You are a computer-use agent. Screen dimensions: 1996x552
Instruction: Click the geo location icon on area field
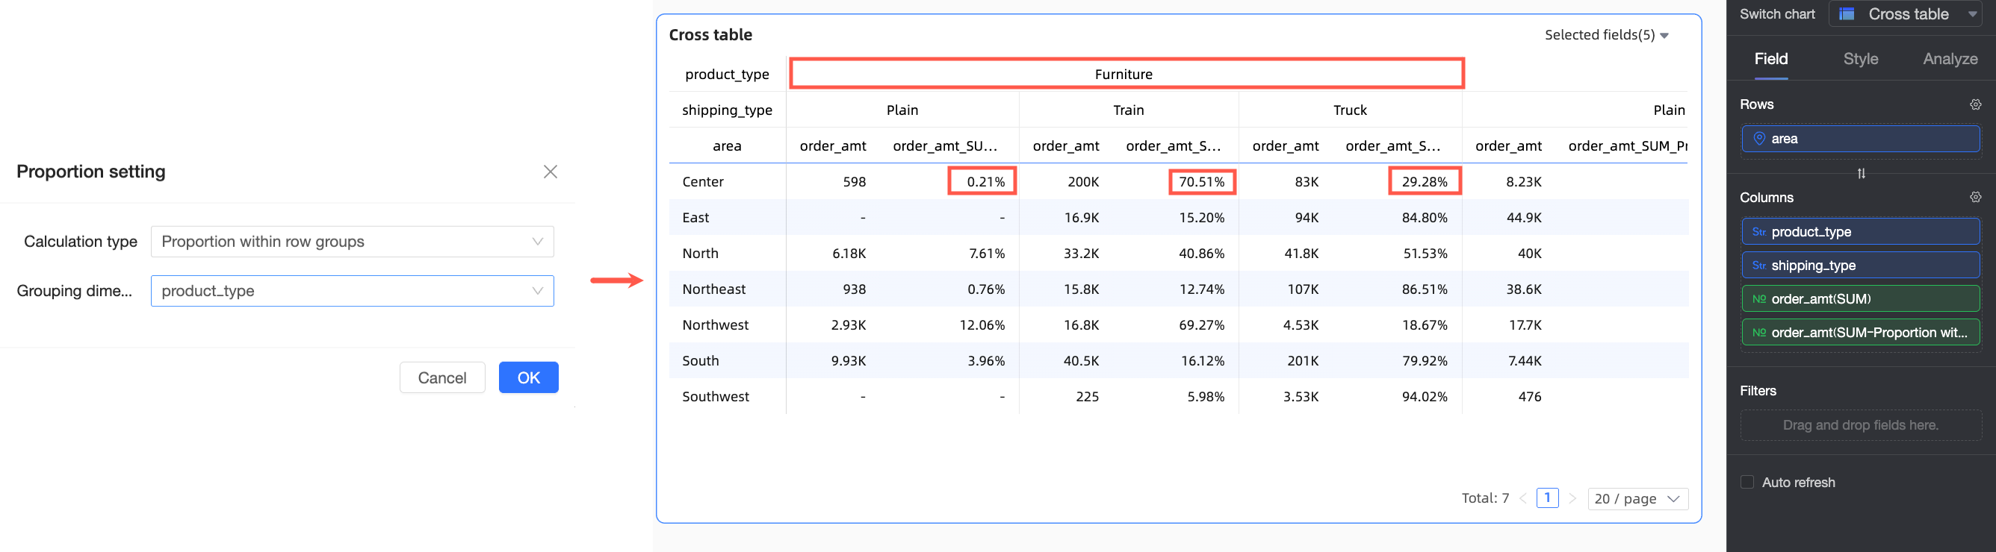coord(1759,139)
